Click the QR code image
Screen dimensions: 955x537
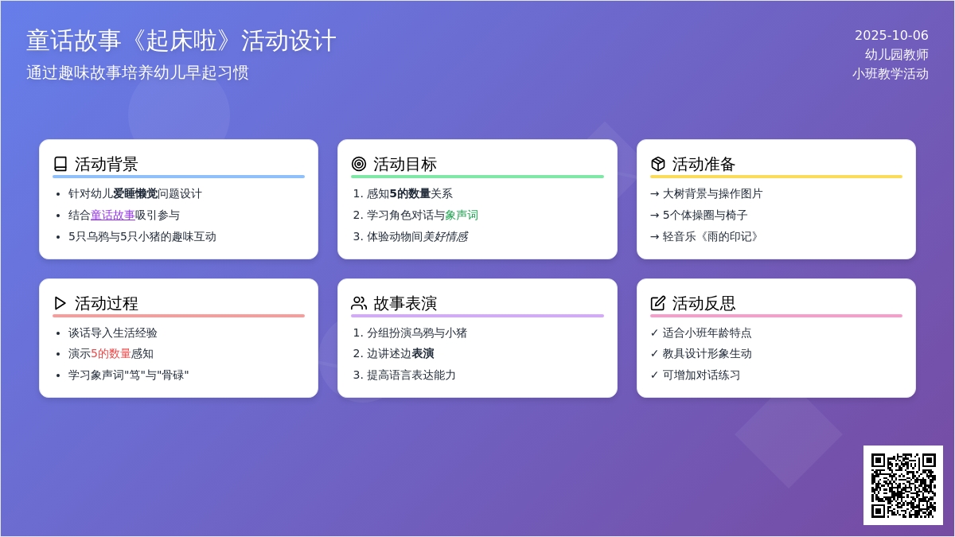tap(902, 485)
